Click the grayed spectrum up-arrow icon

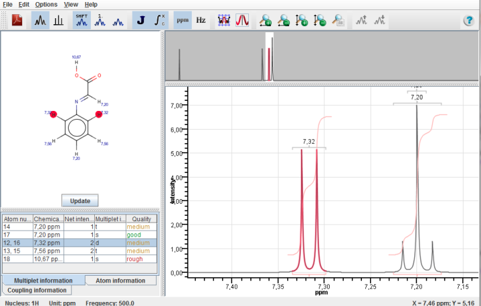click(361, 20)
